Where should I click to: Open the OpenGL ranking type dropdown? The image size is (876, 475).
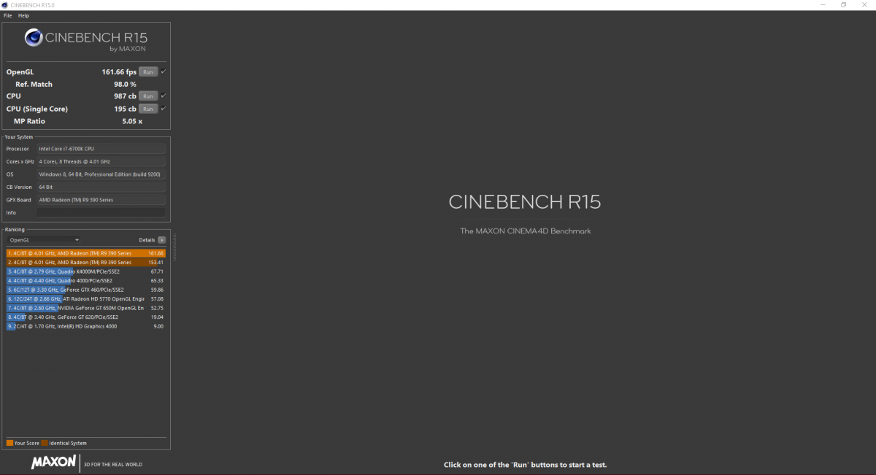[44, 239]
